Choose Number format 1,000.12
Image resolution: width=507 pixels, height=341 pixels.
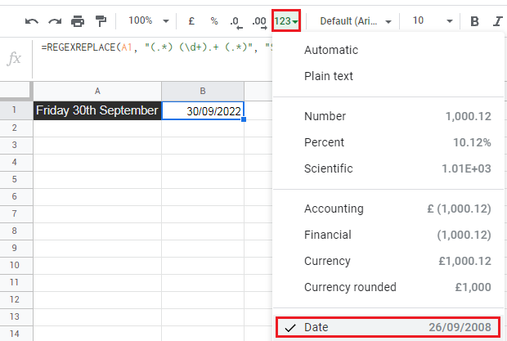(388, 116)
